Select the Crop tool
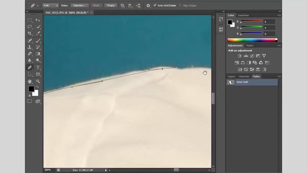 coord(30,33)
